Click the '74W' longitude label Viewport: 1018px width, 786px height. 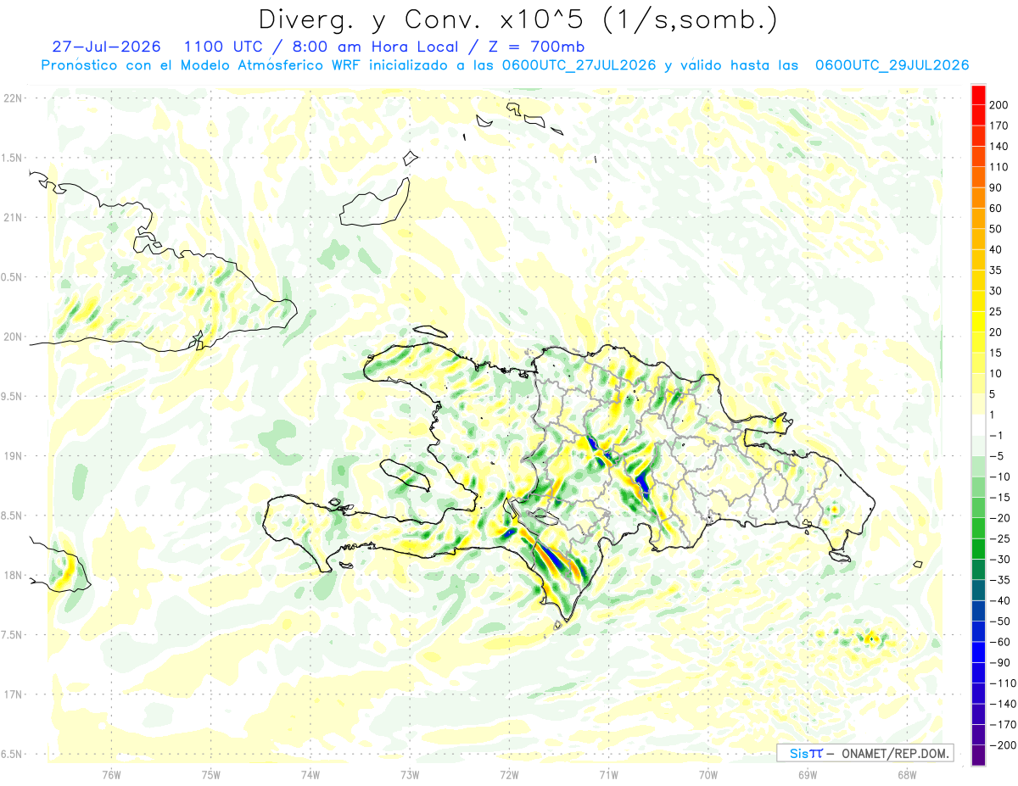point(310,775)
